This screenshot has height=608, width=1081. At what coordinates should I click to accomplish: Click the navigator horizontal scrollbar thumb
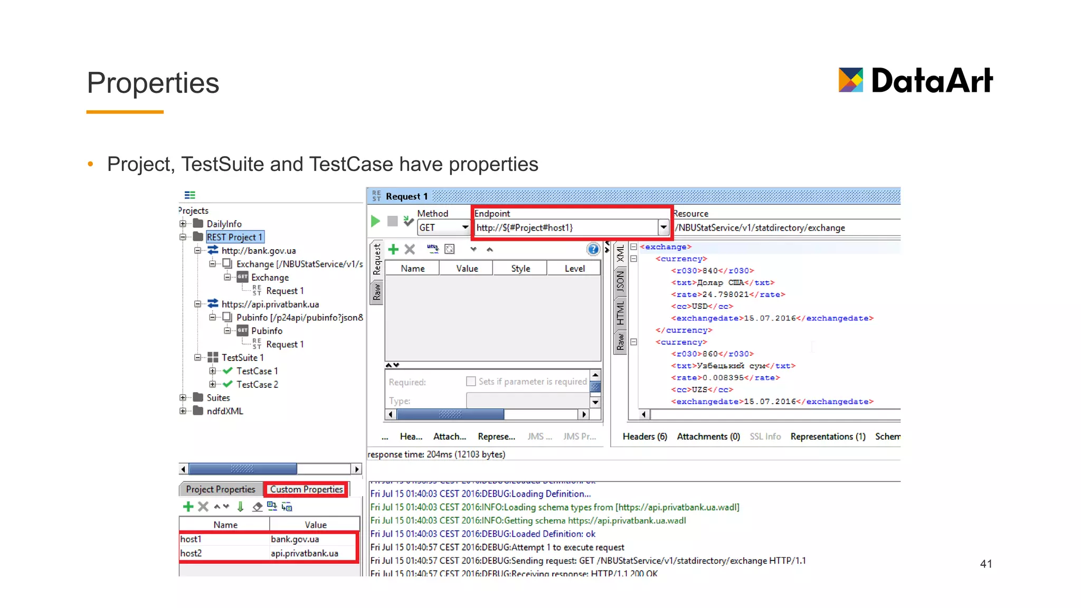coord(243,469)
